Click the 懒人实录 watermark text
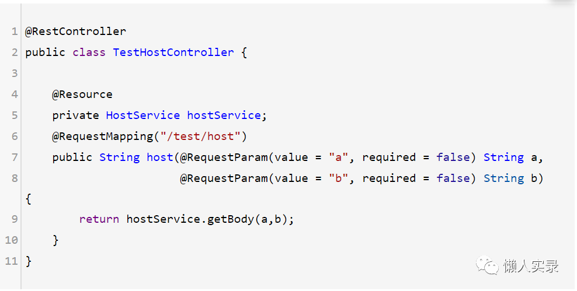The image size is (577, 291). point(531,266)
